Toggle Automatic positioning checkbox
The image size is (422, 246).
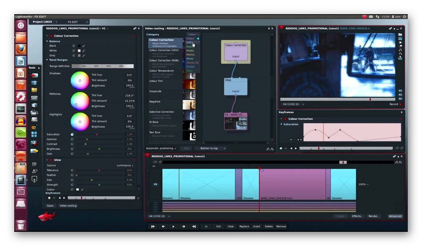[x=175, y=148]
